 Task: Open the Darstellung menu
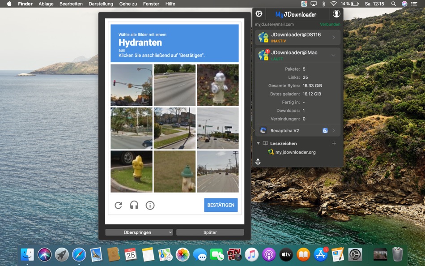coord(101,4)
